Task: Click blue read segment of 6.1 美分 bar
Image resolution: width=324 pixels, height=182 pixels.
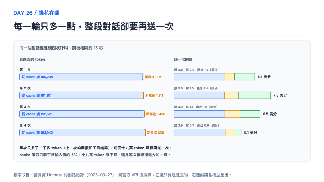Action: (x=199, y=77)
